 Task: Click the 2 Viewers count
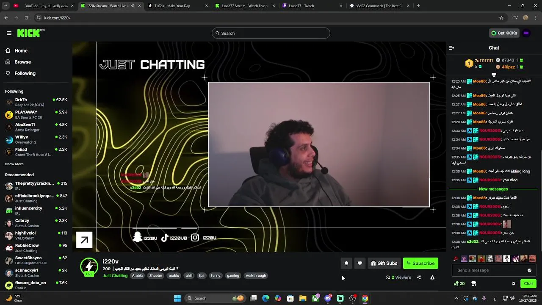tap(398, 277)
